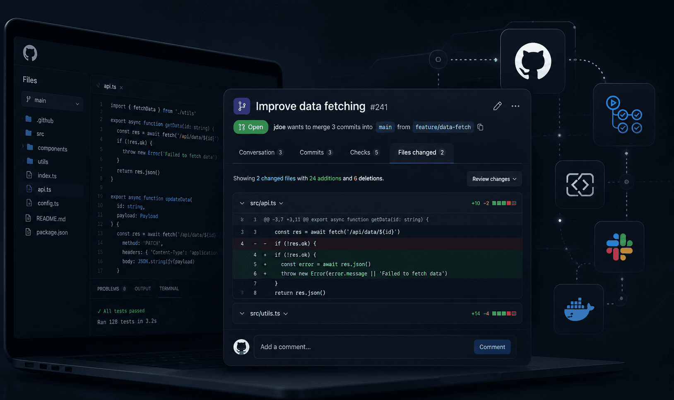The height and width of the screenshot is (400, 674).
Task: Click the Comment button
Action: pyautogui.click(x=492, y=347)
